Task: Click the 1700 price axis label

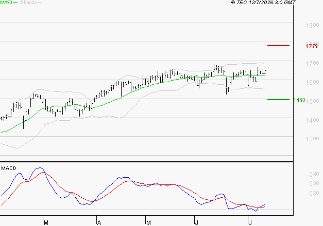Action: coord(312,63)
